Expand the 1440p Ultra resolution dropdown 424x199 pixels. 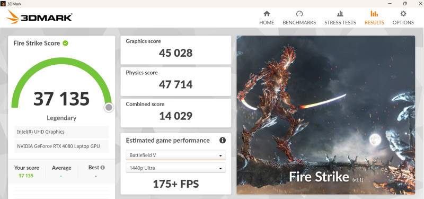tap(176, 168)
